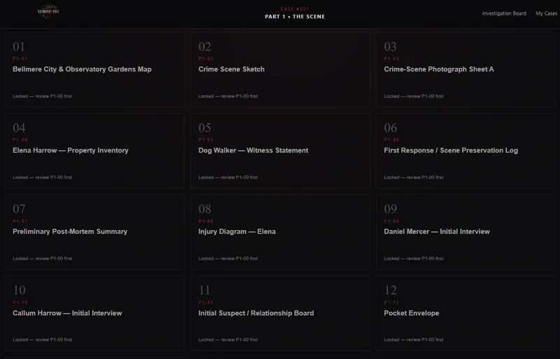560x359 pixels.
Task: Click number 10 on Callum Harrow card
Action: [x=19, y=290]
